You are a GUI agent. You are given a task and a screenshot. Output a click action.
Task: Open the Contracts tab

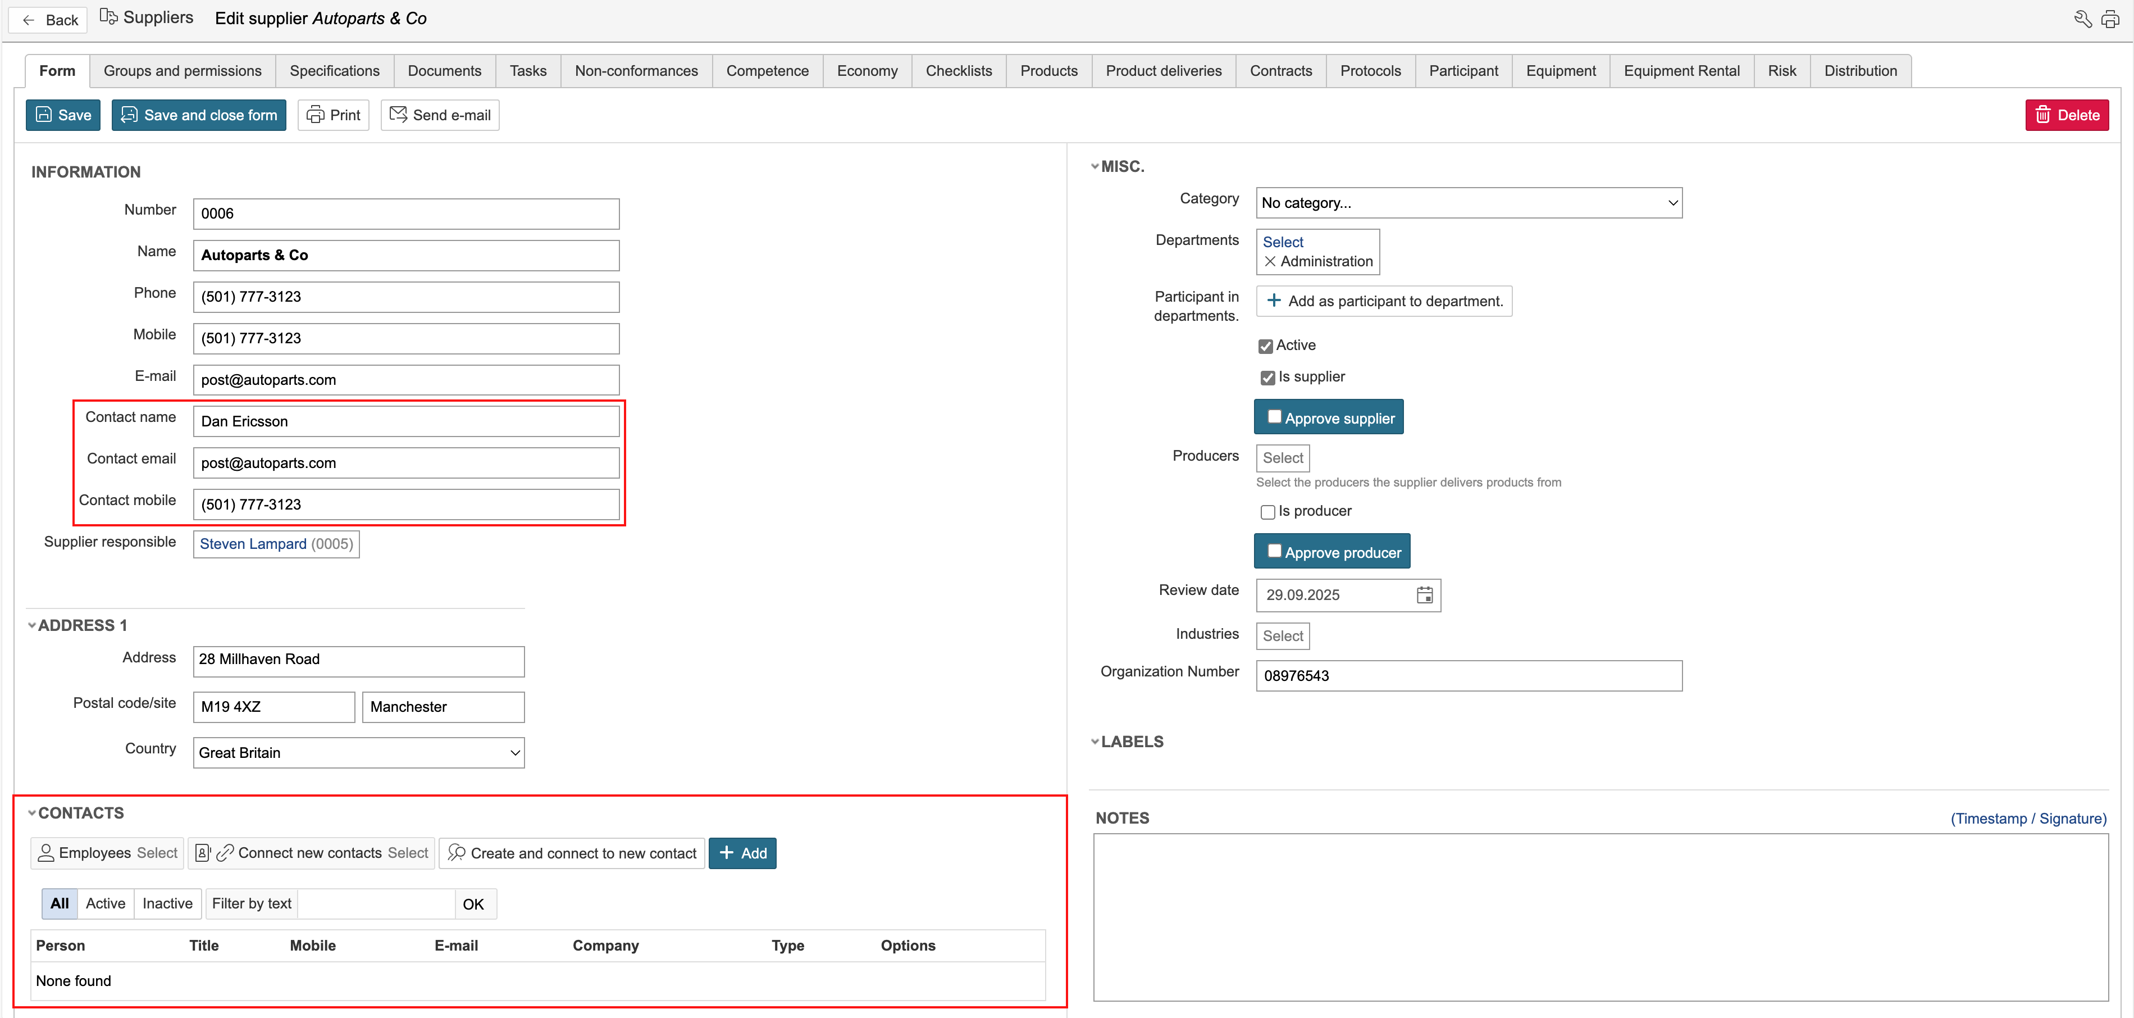[x=1281, y=71]
